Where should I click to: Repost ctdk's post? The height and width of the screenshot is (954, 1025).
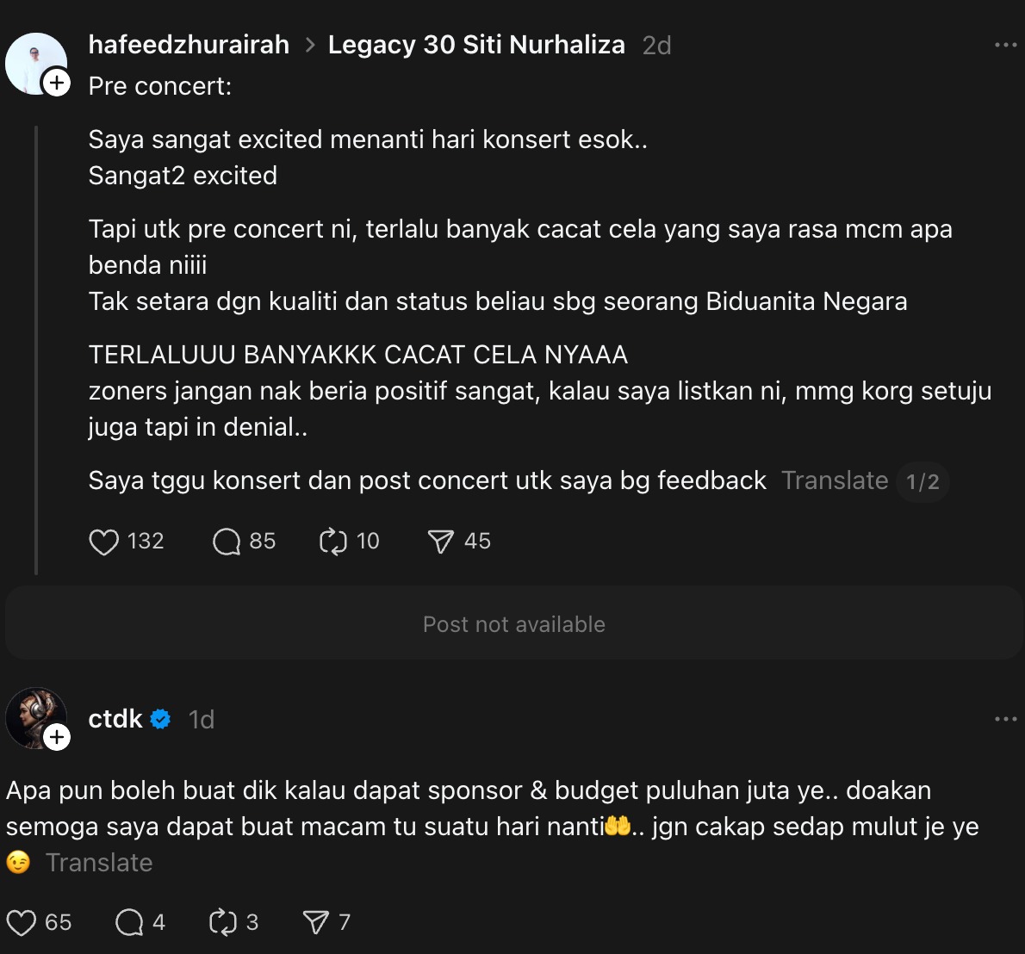coord(222,923)
